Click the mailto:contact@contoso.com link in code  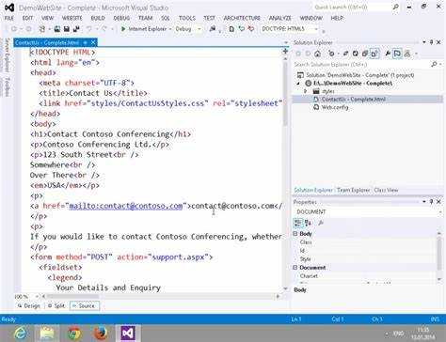tap(126, 206)
